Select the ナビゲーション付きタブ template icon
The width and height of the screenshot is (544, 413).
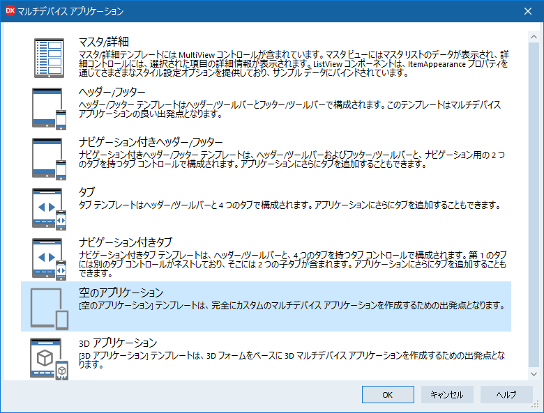tap(49, 259)
